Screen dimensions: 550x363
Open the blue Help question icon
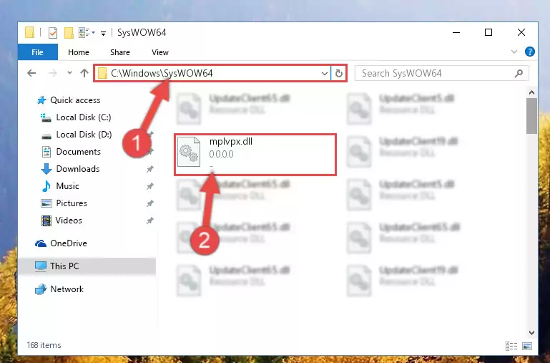tap(530, 52)
